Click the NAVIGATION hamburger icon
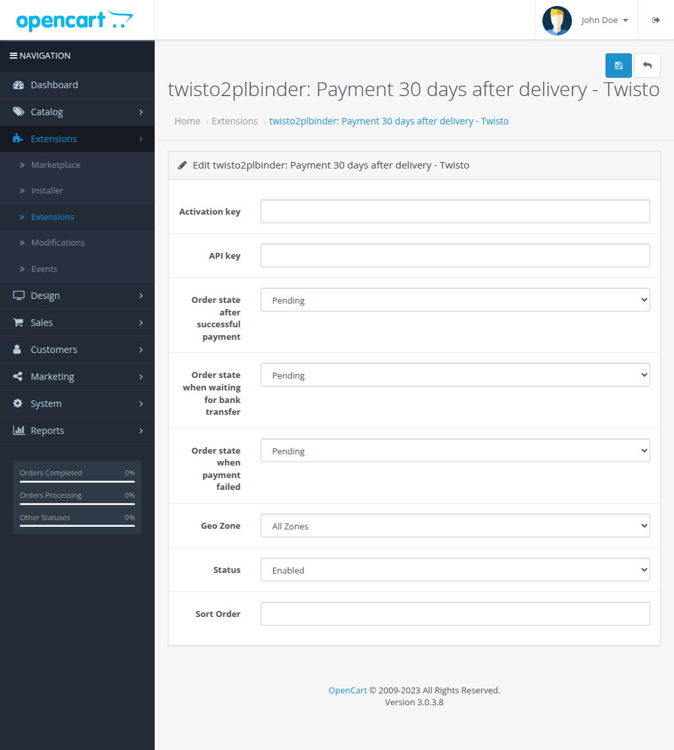This screenshot has width=674, height=750. pos(13,55)
